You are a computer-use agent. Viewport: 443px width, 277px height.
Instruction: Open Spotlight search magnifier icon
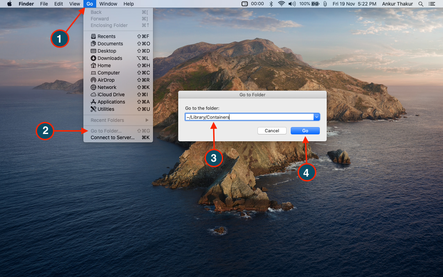(421, 4)
